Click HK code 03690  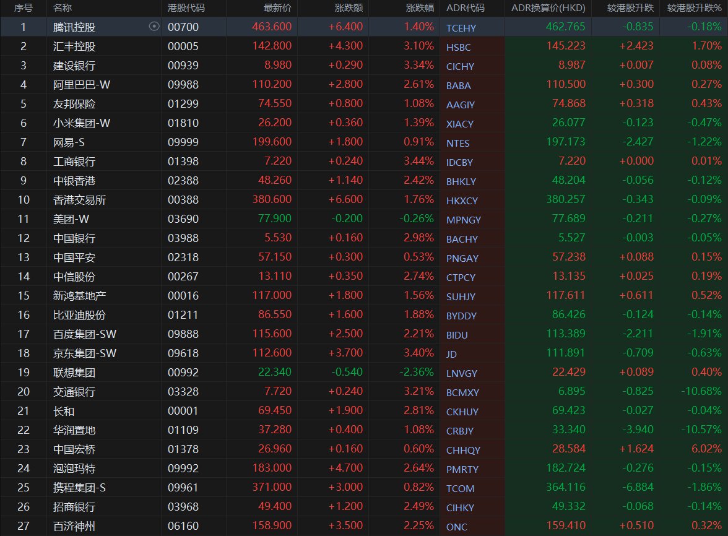[x=183, y=218]
